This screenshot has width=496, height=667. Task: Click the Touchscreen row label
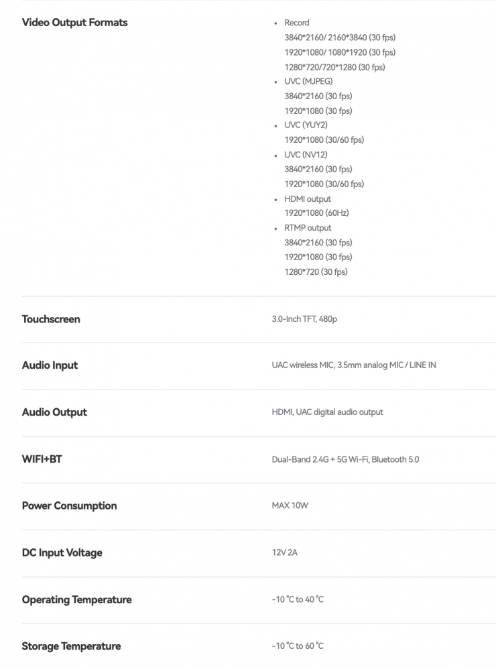click(51, 319)
